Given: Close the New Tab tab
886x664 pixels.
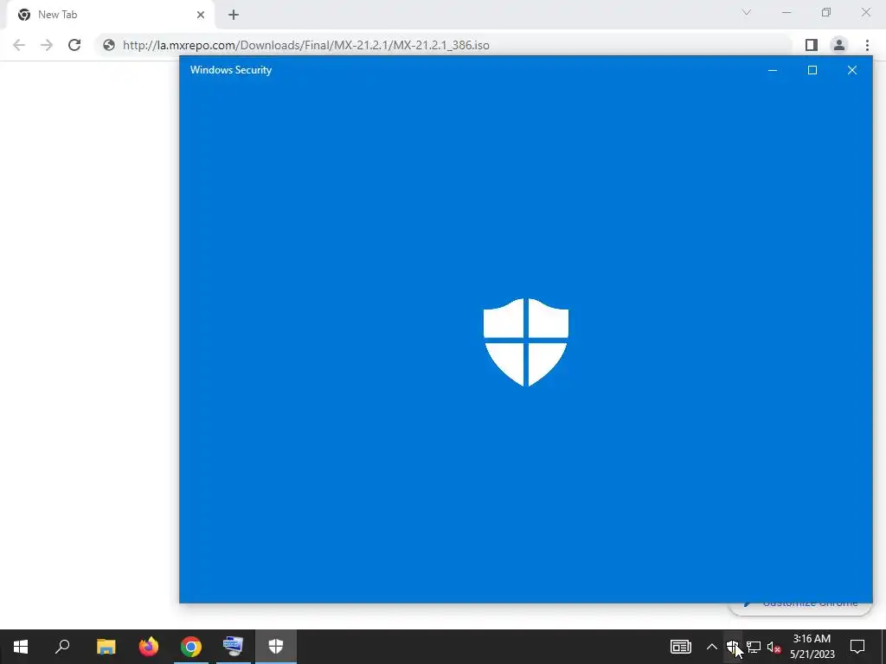Looking at the screenshot, I should coord(201,15).
